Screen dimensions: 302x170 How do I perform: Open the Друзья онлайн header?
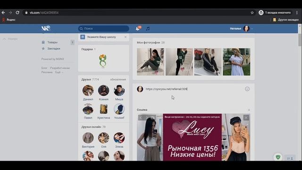pyautogui.click(x=93, y=127)
